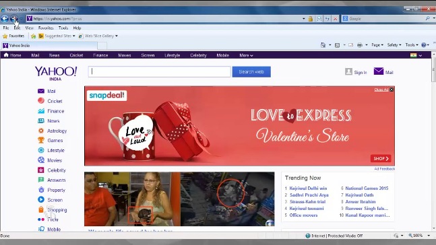Expand the More menu in Yahoo navbar

[246, 55]
